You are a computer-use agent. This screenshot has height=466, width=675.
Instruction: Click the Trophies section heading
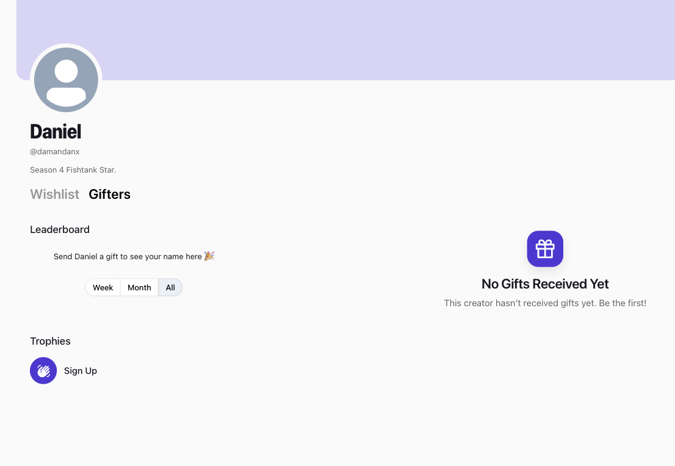[x=51, y=341]
